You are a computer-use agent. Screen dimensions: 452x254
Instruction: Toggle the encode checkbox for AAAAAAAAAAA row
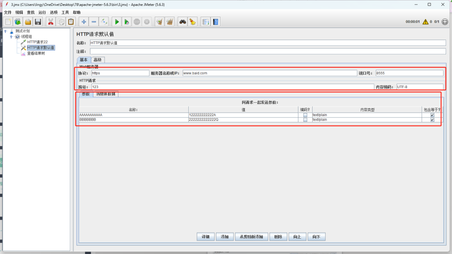(x=306, y=115)
